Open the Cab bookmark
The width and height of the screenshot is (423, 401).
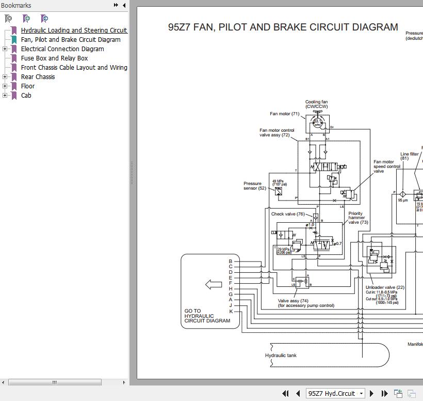tap(26, 96)
